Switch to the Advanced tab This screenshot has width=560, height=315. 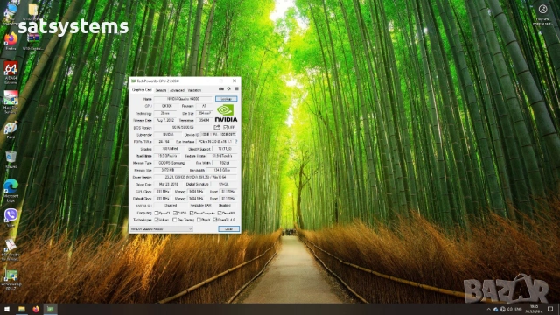click(177, 90)
